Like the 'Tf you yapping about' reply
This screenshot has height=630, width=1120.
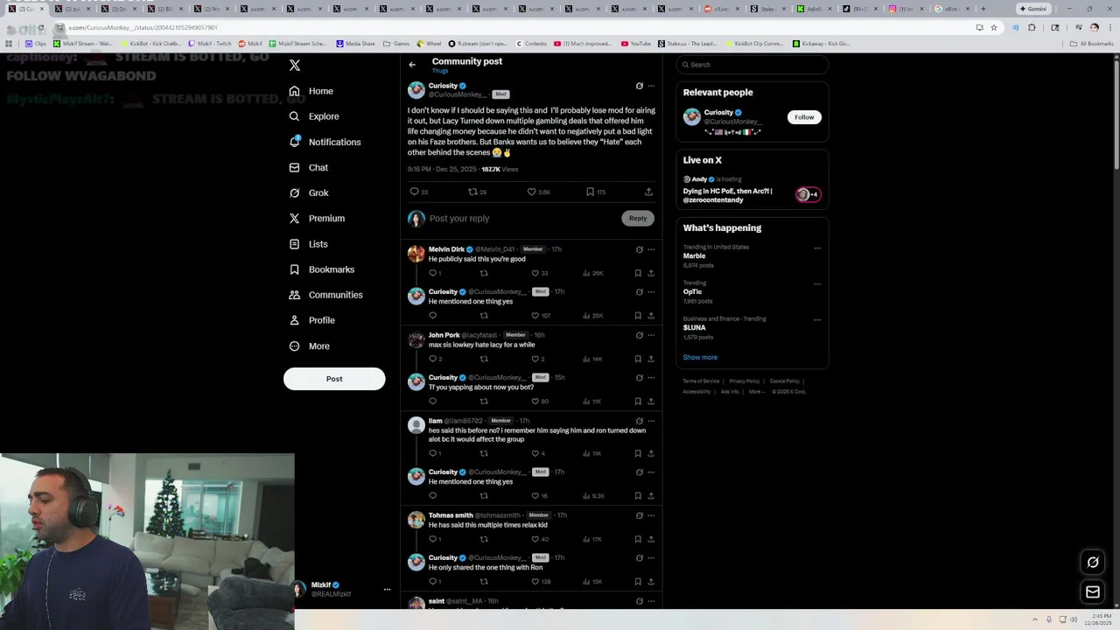tap(540, 402)
